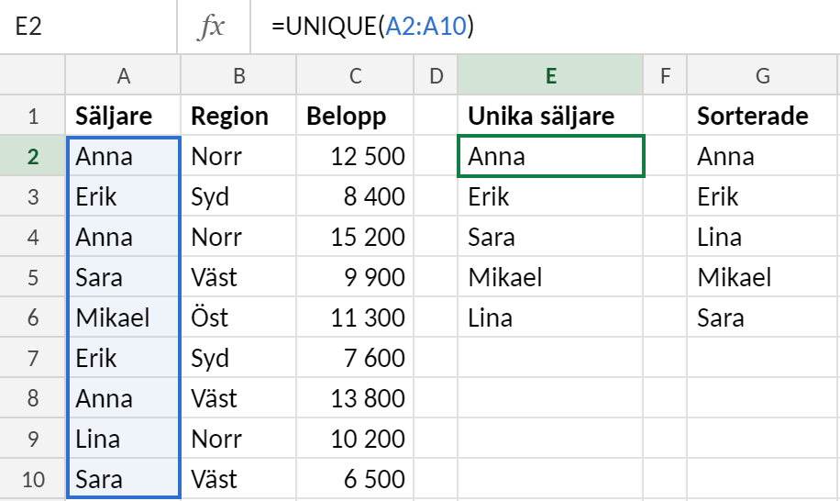Viewport: 840px width, 501px height.
Task: Click amount 7 600
Action: [355, 358]
